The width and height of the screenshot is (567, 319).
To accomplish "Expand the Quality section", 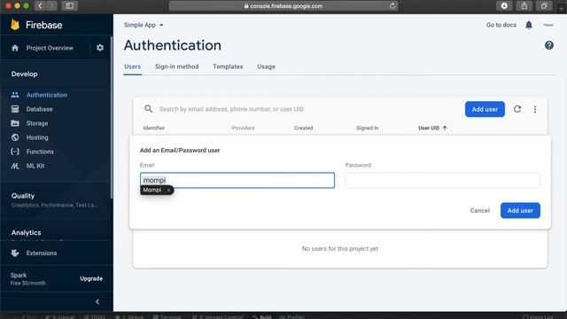I will (x=23, y=196).
